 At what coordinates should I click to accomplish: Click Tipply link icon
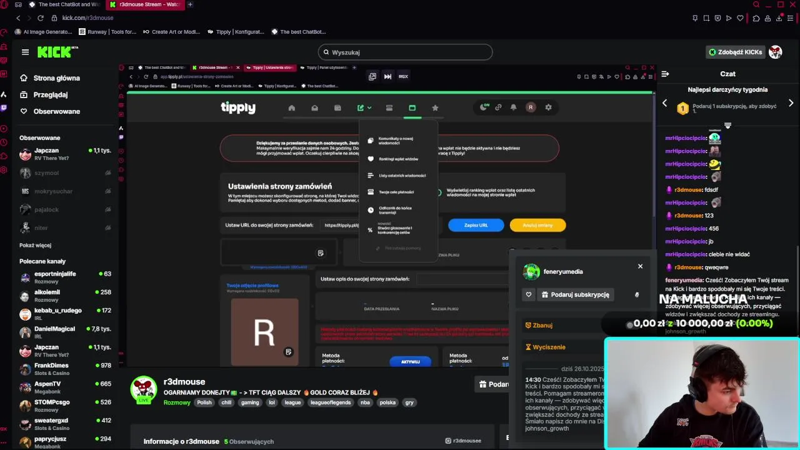[498, 107]
